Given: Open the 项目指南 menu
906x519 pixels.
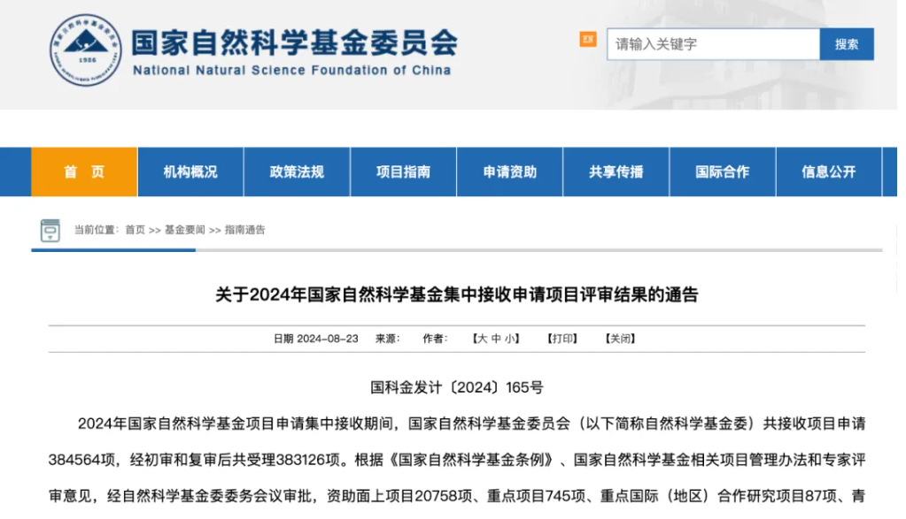Looking at the screenshot, I should pos(403,172).
